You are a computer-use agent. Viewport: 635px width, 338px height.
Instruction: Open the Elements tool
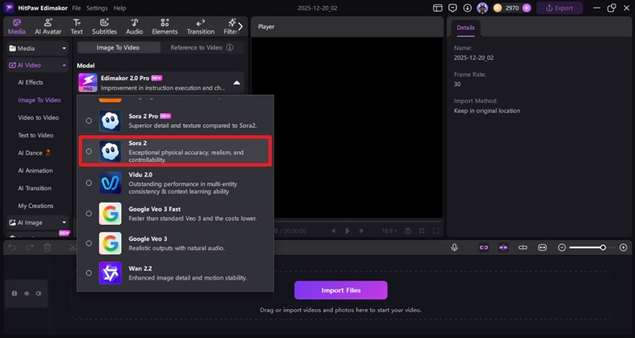point(165,27)
